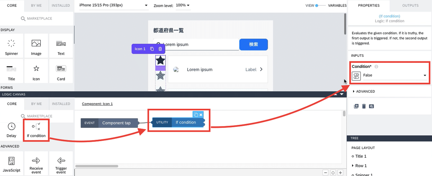Click the Lorem ipsum list item text
Image resolution: width=432 pixels, height=176 pixels.
200,70
